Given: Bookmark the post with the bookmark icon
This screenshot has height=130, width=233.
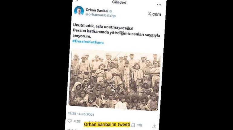Looking at the screenshot, I should [133, 125].
